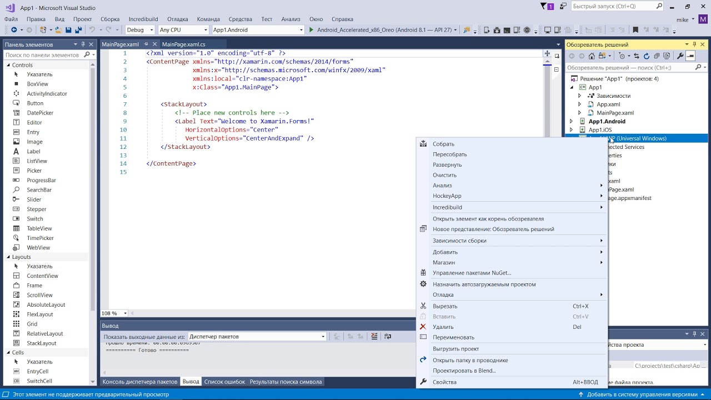Click the Solution Explorer search field

(x=636, y=67)
